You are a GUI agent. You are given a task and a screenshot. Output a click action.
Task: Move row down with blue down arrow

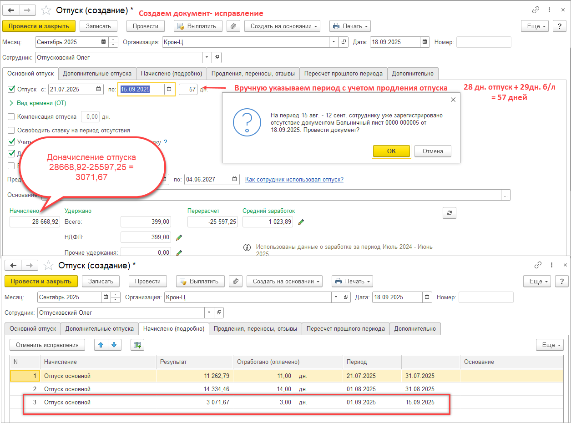[114, 345]
